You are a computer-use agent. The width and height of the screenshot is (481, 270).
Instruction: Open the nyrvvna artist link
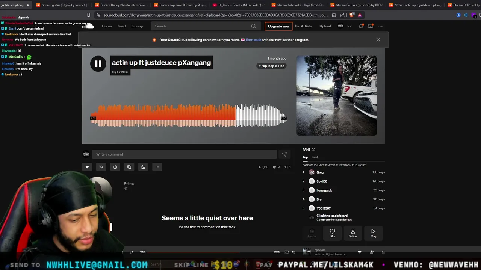point(120,71)
